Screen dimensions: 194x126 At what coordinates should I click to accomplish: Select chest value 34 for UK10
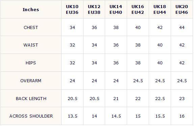click(x=72, y=27)
